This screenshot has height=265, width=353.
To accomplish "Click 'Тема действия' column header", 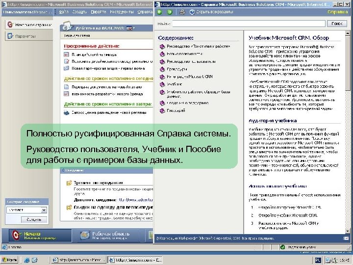I will (x=77, y=36).
